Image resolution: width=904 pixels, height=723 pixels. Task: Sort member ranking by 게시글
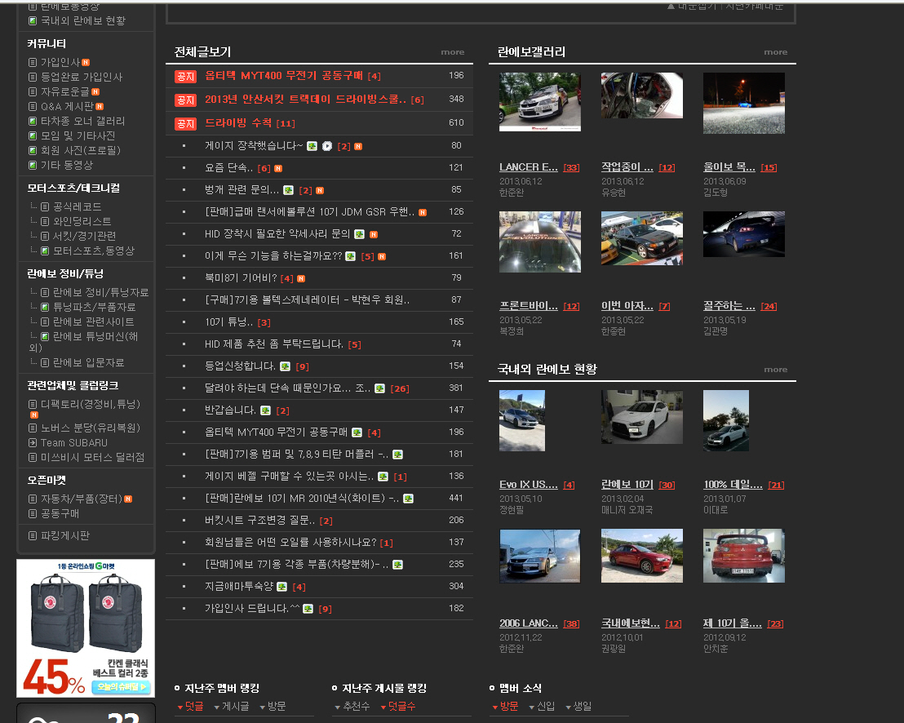coord(235,707)
